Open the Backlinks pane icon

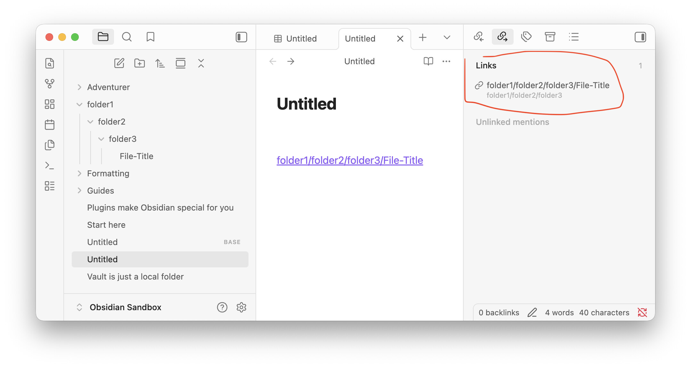479,37
